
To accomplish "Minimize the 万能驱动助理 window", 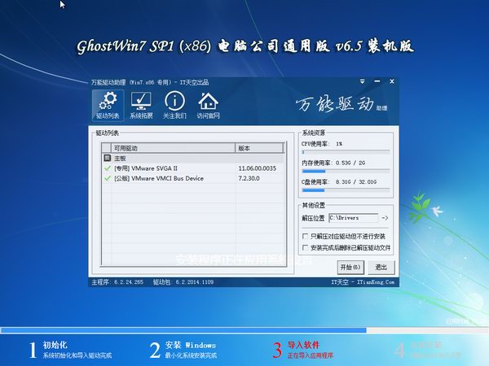I will (377, 81).
